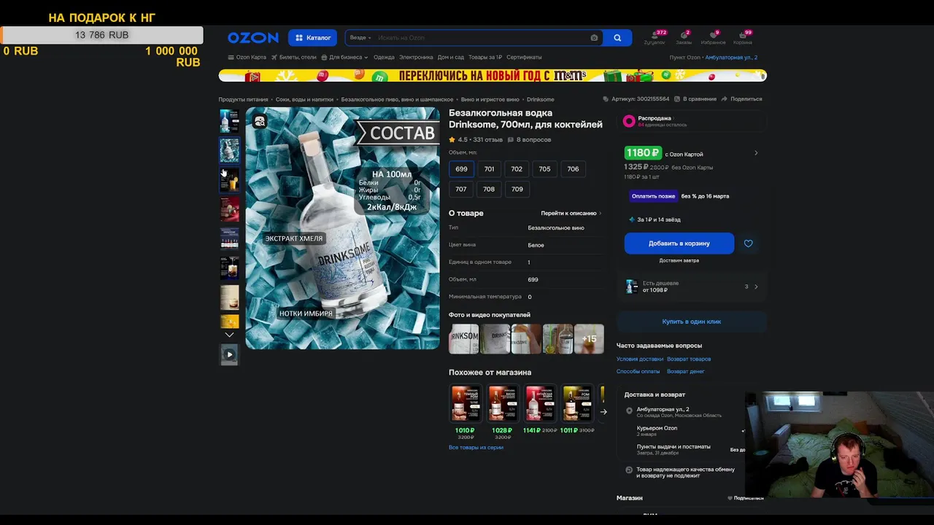
Task: Open the Заказы orders icon
Action: [684, 38]
